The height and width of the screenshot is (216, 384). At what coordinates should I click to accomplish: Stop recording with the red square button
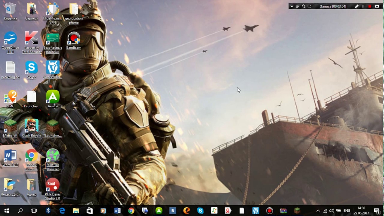coord(370,6)
